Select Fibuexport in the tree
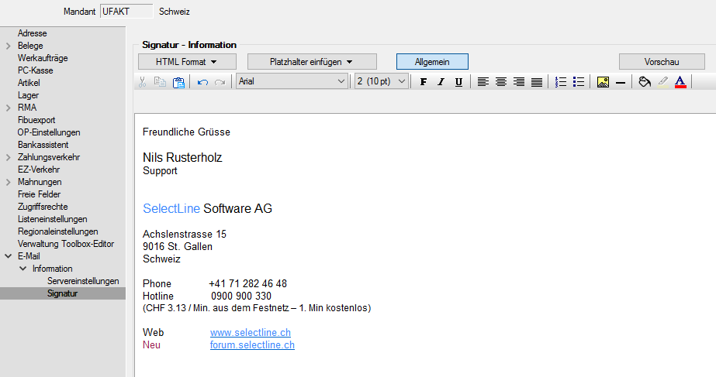 (x=36, y=120)
